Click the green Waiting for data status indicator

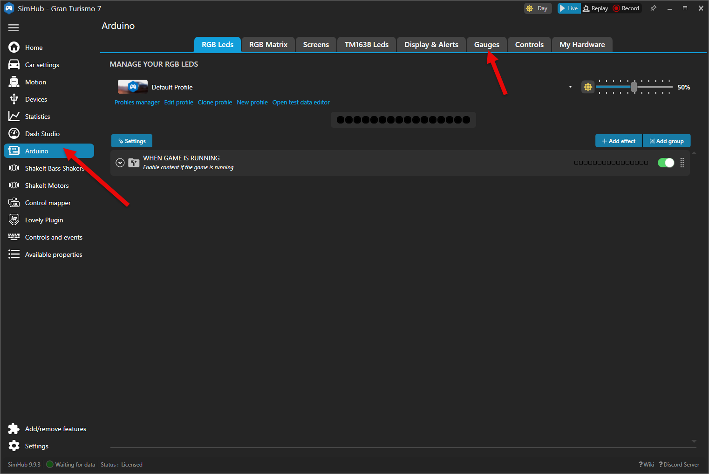point(50,464)
